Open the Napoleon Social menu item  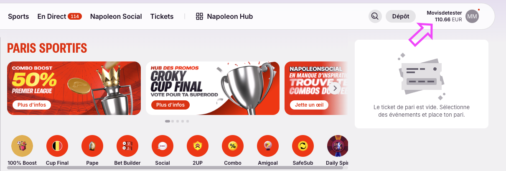click(x=116, y=17)
